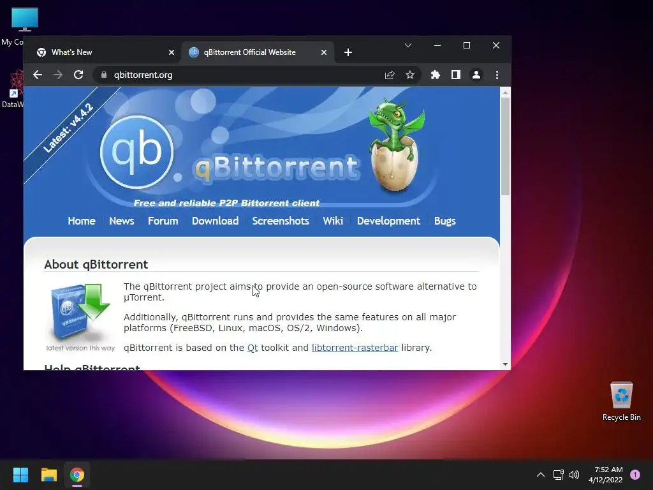Viewport: 653px width, 490px height.
Task: Show hidden system tray icons
Action: (541, 475)
